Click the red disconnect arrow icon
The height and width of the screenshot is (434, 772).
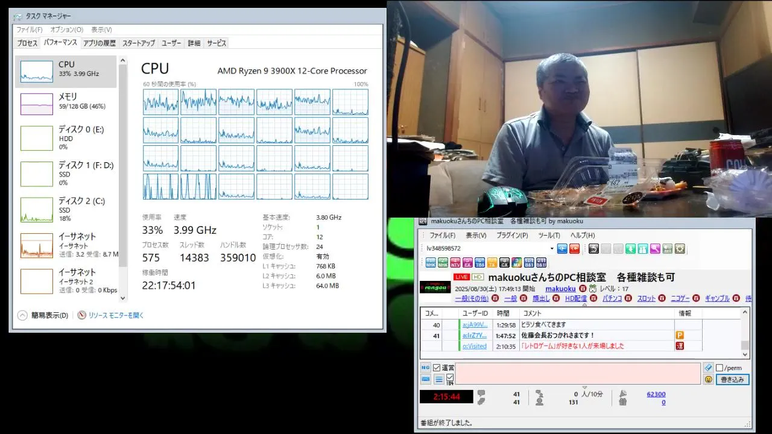coord(574,248)
